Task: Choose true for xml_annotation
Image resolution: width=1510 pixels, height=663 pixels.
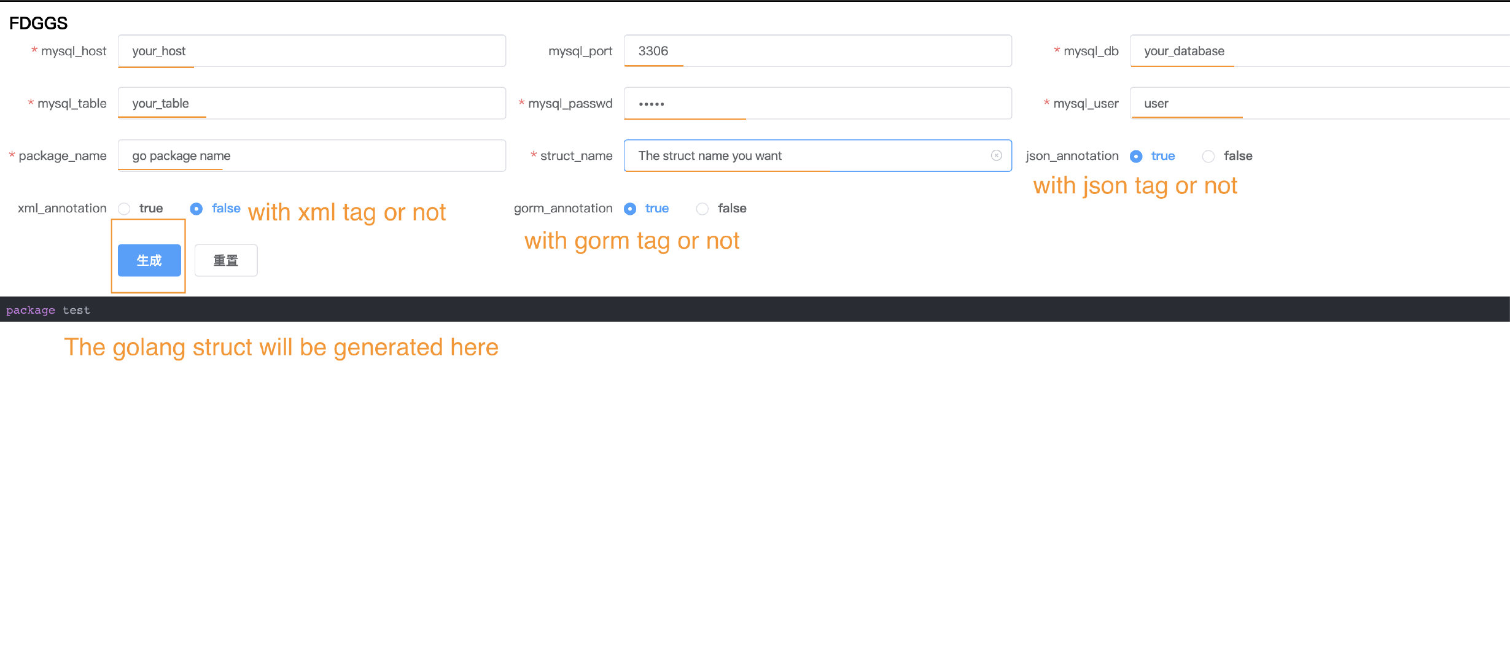Action: [125, 209]
